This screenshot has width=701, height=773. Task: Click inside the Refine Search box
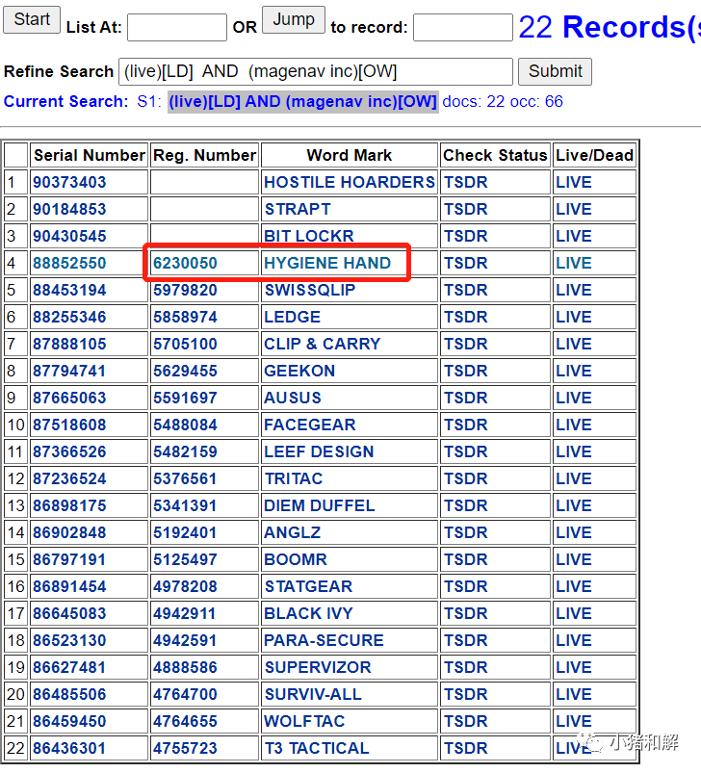[316, 71]
